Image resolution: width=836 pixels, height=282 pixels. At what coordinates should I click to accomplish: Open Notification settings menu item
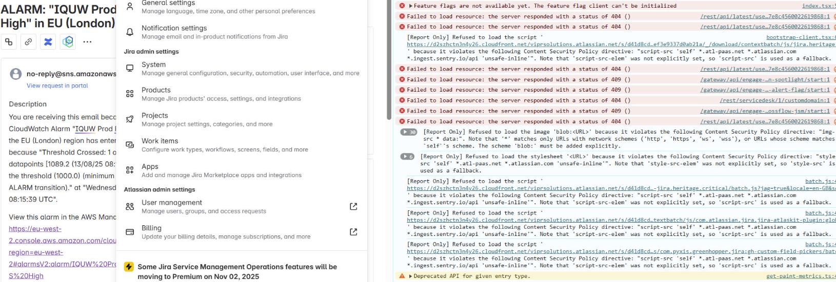pos(242,32)
